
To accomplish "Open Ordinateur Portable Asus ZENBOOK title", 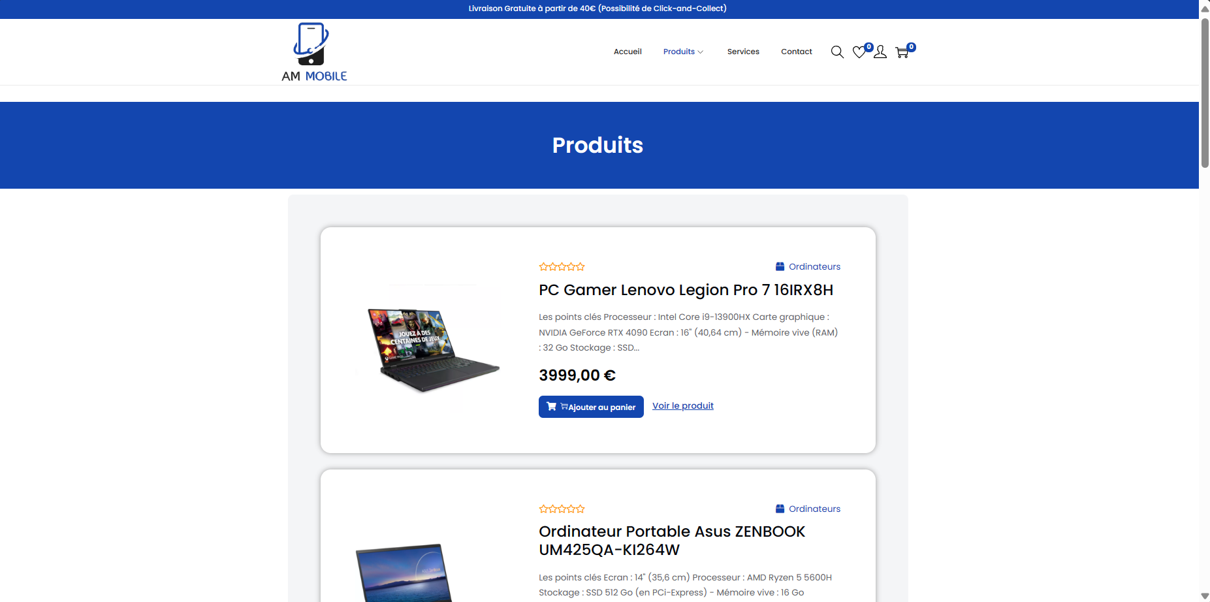I will [x=672, y=541].
